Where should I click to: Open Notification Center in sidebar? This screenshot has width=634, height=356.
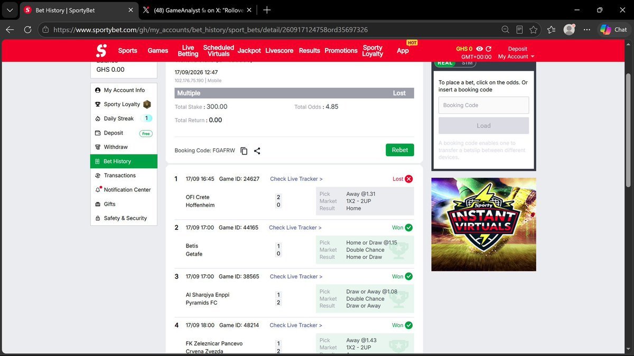124,190
